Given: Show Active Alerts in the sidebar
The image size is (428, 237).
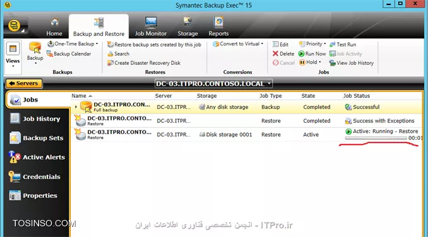Looking at the screenshot, I should coord(37,157).
